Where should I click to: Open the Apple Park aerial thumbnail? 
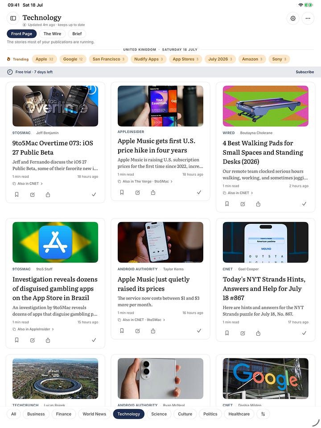point(55,379)
